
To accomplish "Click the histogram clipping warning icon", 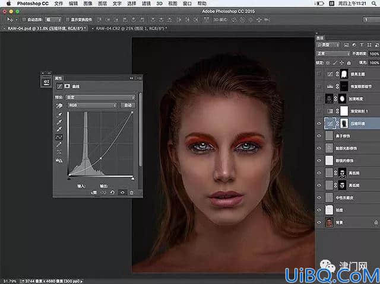I will 59,160.
